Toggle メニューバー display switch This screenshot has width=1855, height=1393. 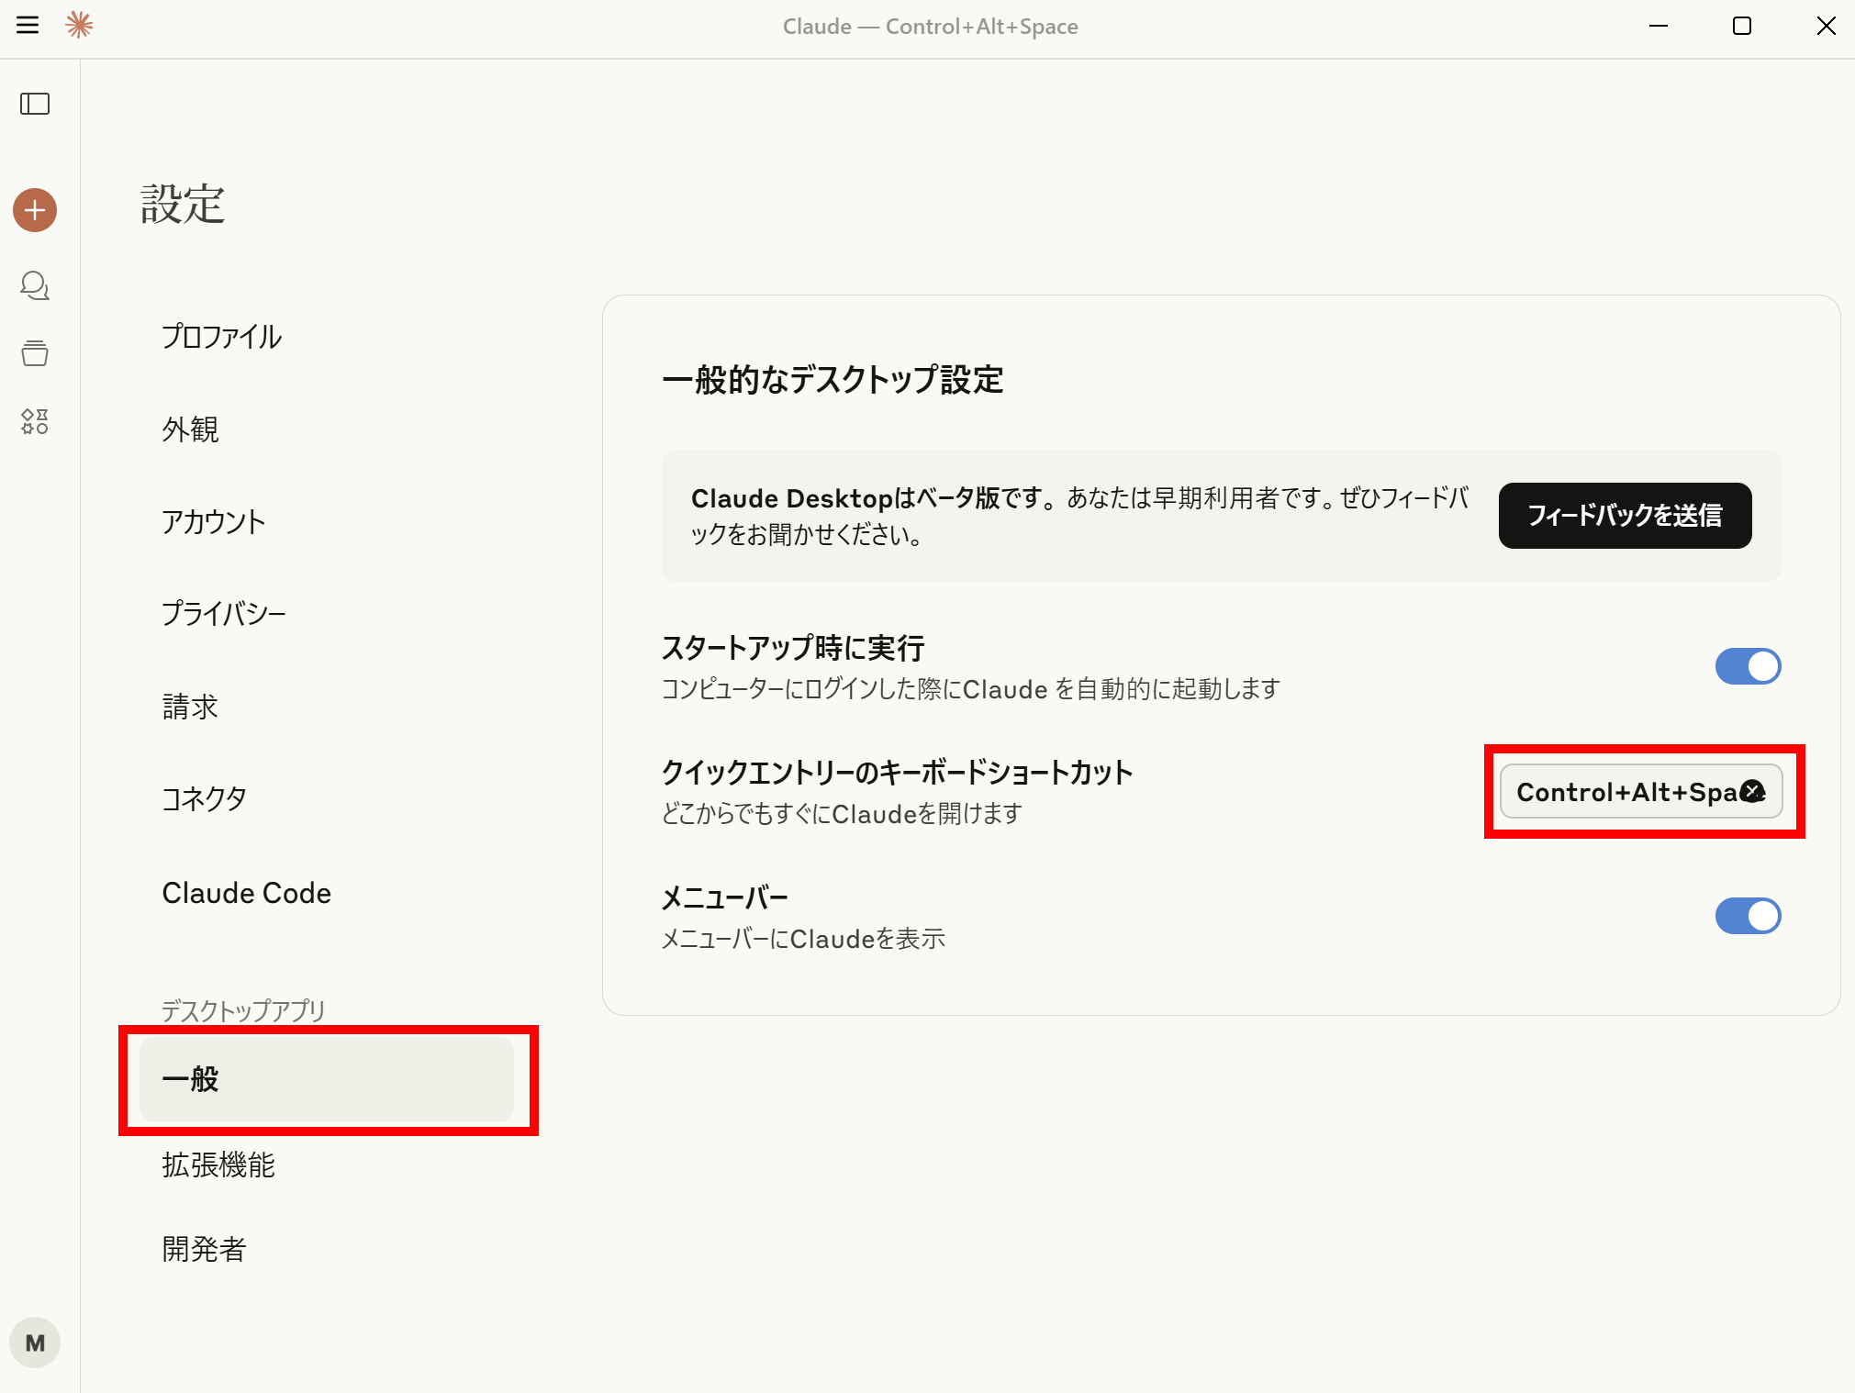[1748, 916]
